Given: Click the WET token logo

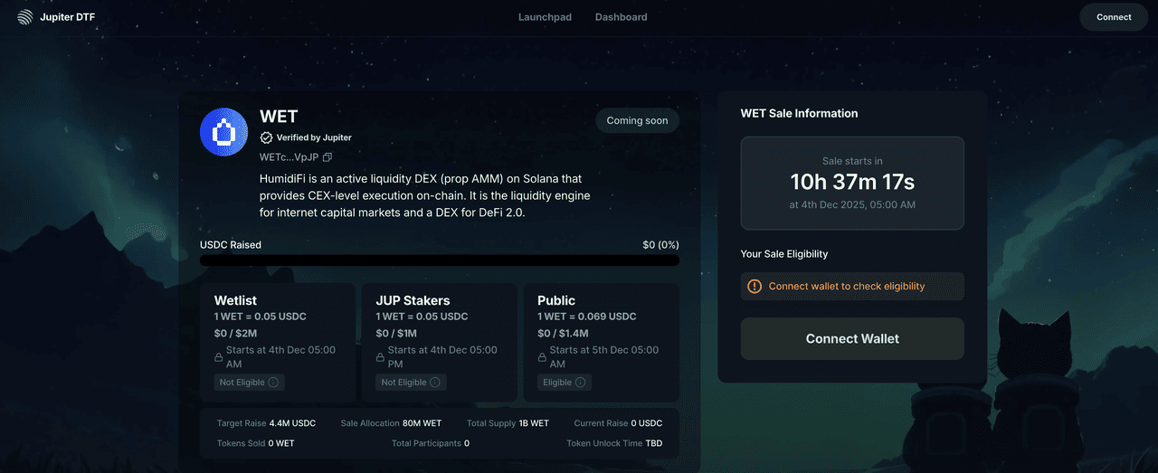Looking at the screenshot, I should [x=223, y=132].
